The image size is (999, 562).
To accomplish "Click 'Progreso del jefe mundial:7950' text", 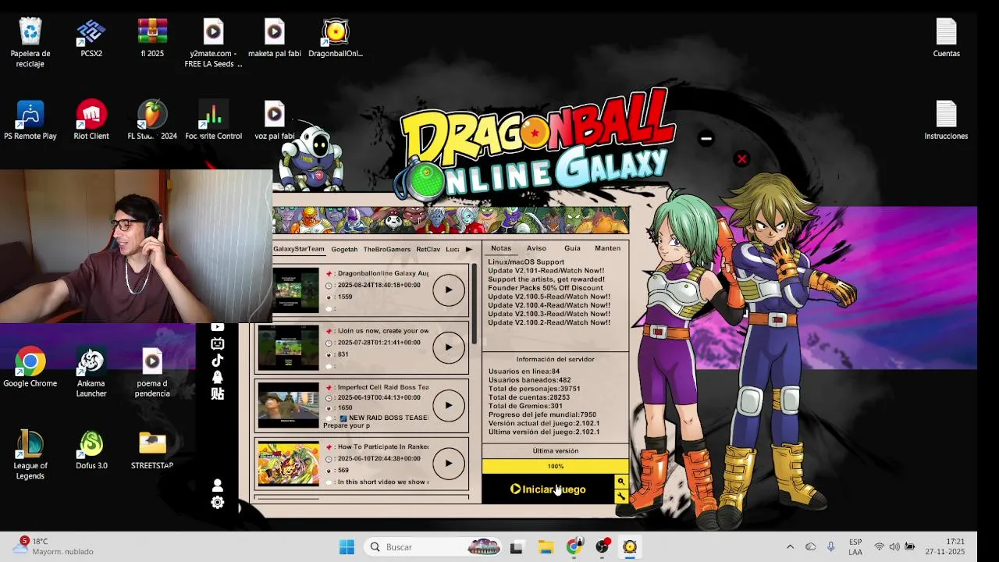I will [542, 414].
